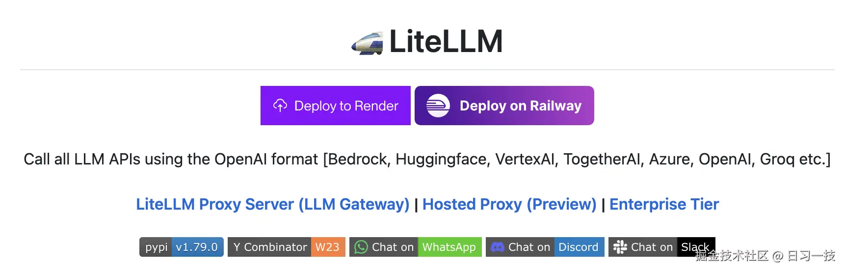This screenshot has height=271, width=844.
Task: Click the WhatsApp logo icon
Action: [x=361, y=247]
